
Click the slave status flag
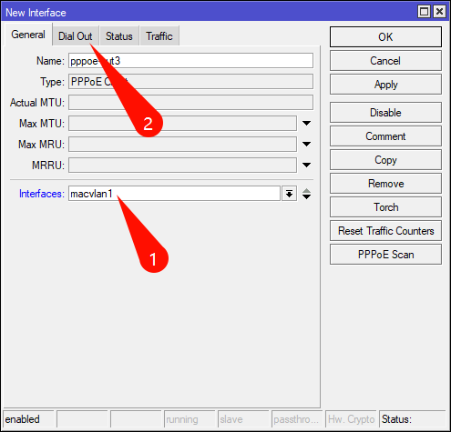(x=243, y=419)
